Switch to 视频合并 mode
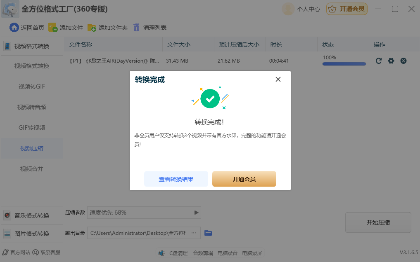The image size is (420, 262). coord(31,168)
